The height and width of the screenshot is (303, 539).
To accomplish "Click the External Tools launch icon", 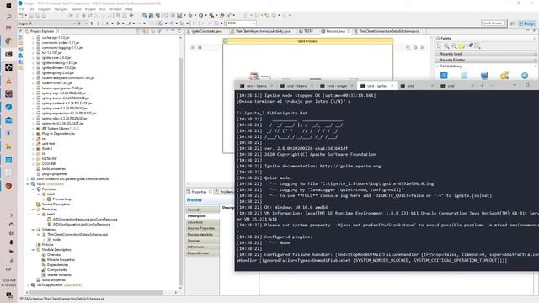I will [x=211, y=15].
